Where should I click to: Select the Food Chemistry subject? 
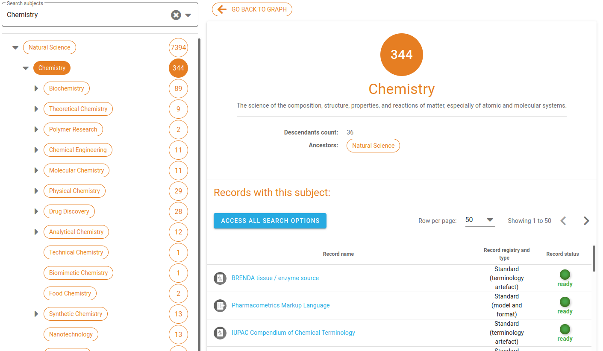[x=70, y=293]
